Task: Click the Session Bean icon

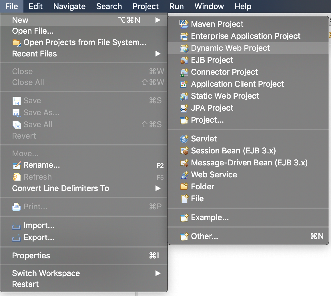Action: click(184, 151)
